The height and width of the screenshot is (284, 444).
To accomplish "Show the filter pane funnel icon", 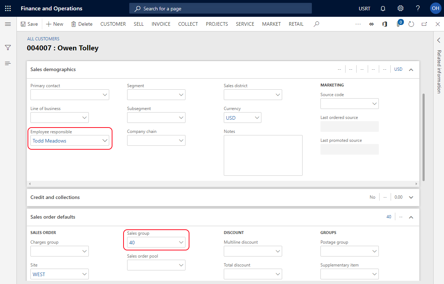I will 8,48.
